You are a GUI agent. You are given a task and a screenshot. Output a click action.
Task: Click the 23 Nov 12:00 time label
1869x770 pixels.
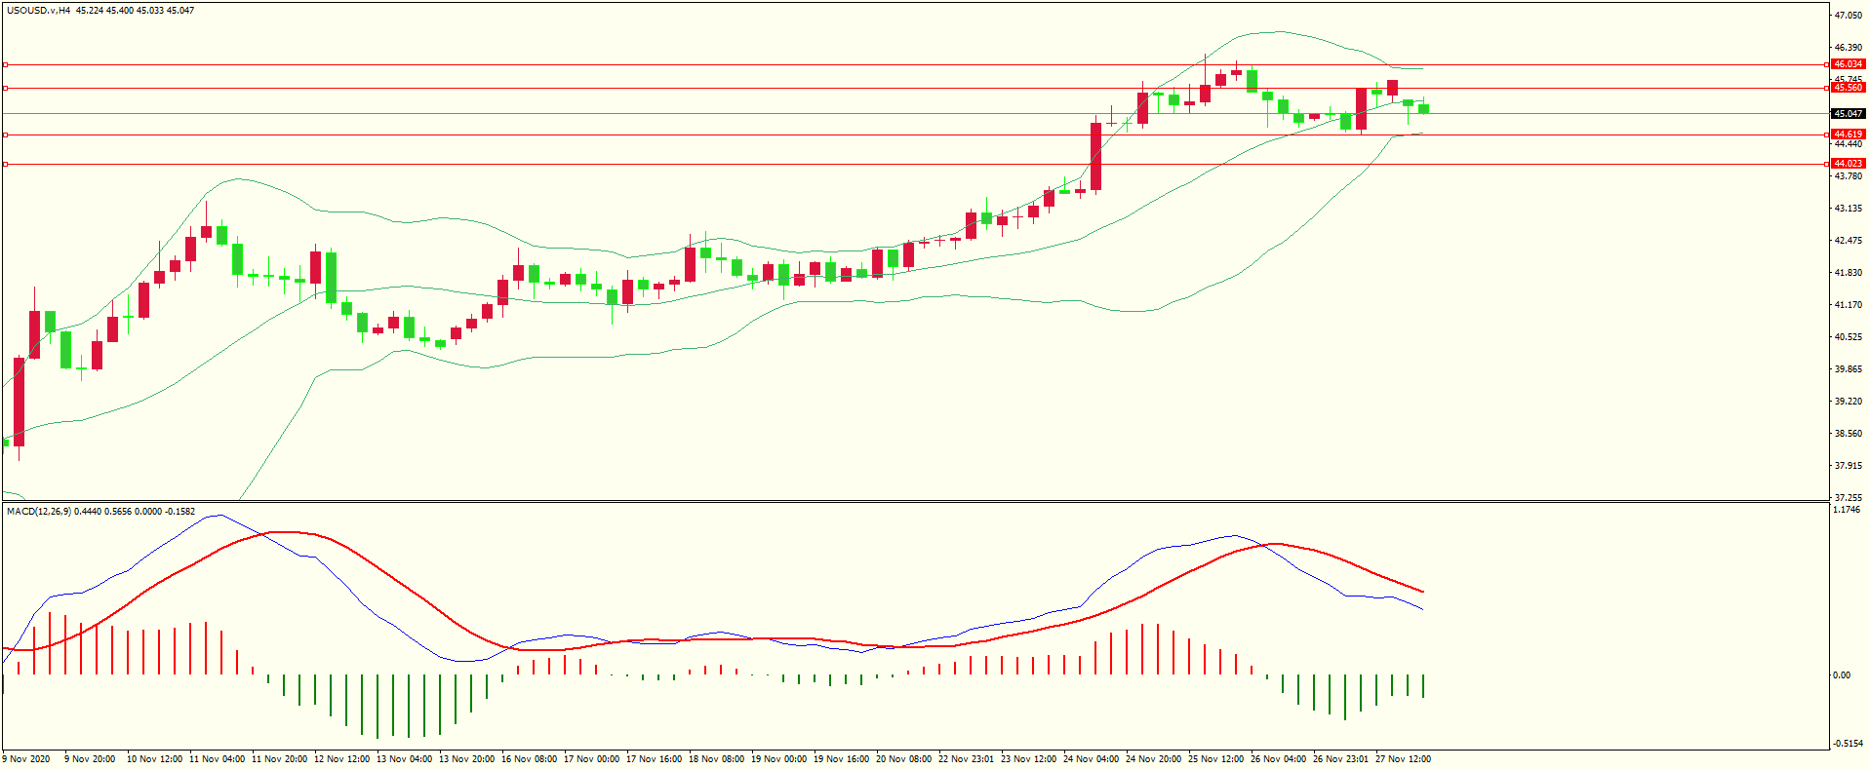click(x=1028, y=759)
